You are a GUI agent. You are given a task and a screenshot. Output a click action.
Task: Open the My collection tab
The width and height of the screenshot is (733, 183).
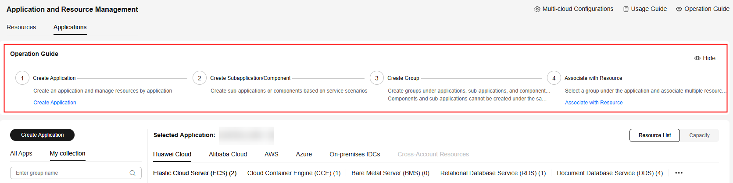[68, 153]
